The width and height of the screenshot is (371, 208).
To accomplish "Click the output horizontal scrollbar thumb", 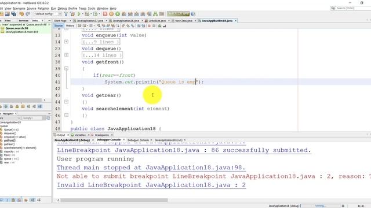I will click(x=114, y=200).
